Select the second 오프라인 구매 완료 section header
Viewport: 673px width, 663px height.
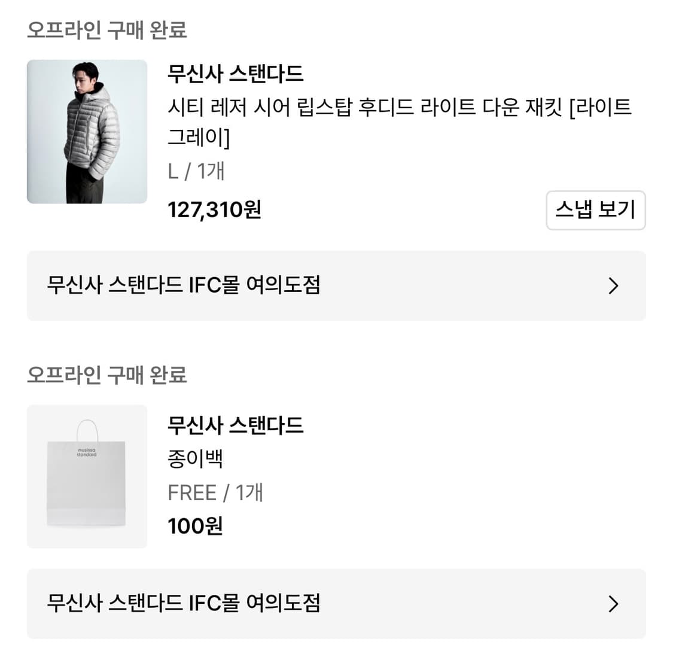[108, 376]
